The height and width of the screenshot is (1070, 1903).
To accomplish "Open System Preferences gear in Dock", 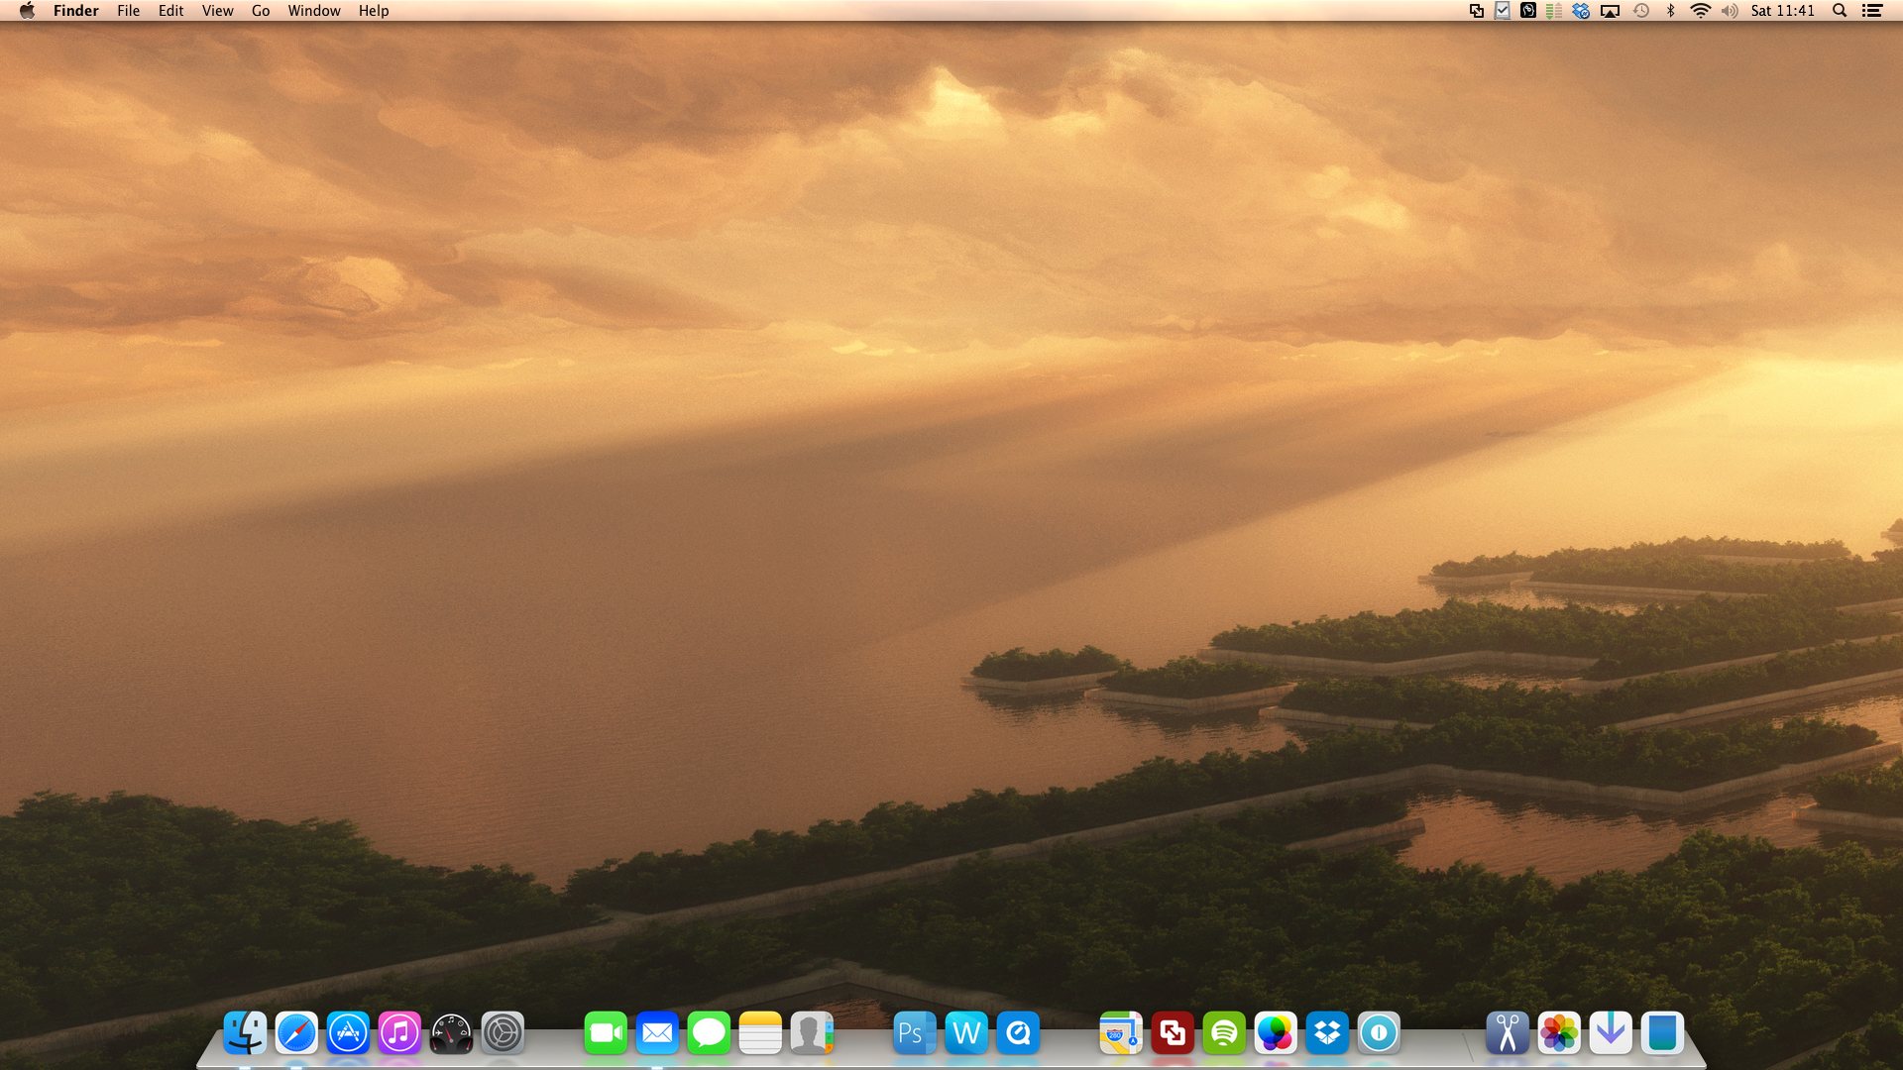I will (503, 1033).
